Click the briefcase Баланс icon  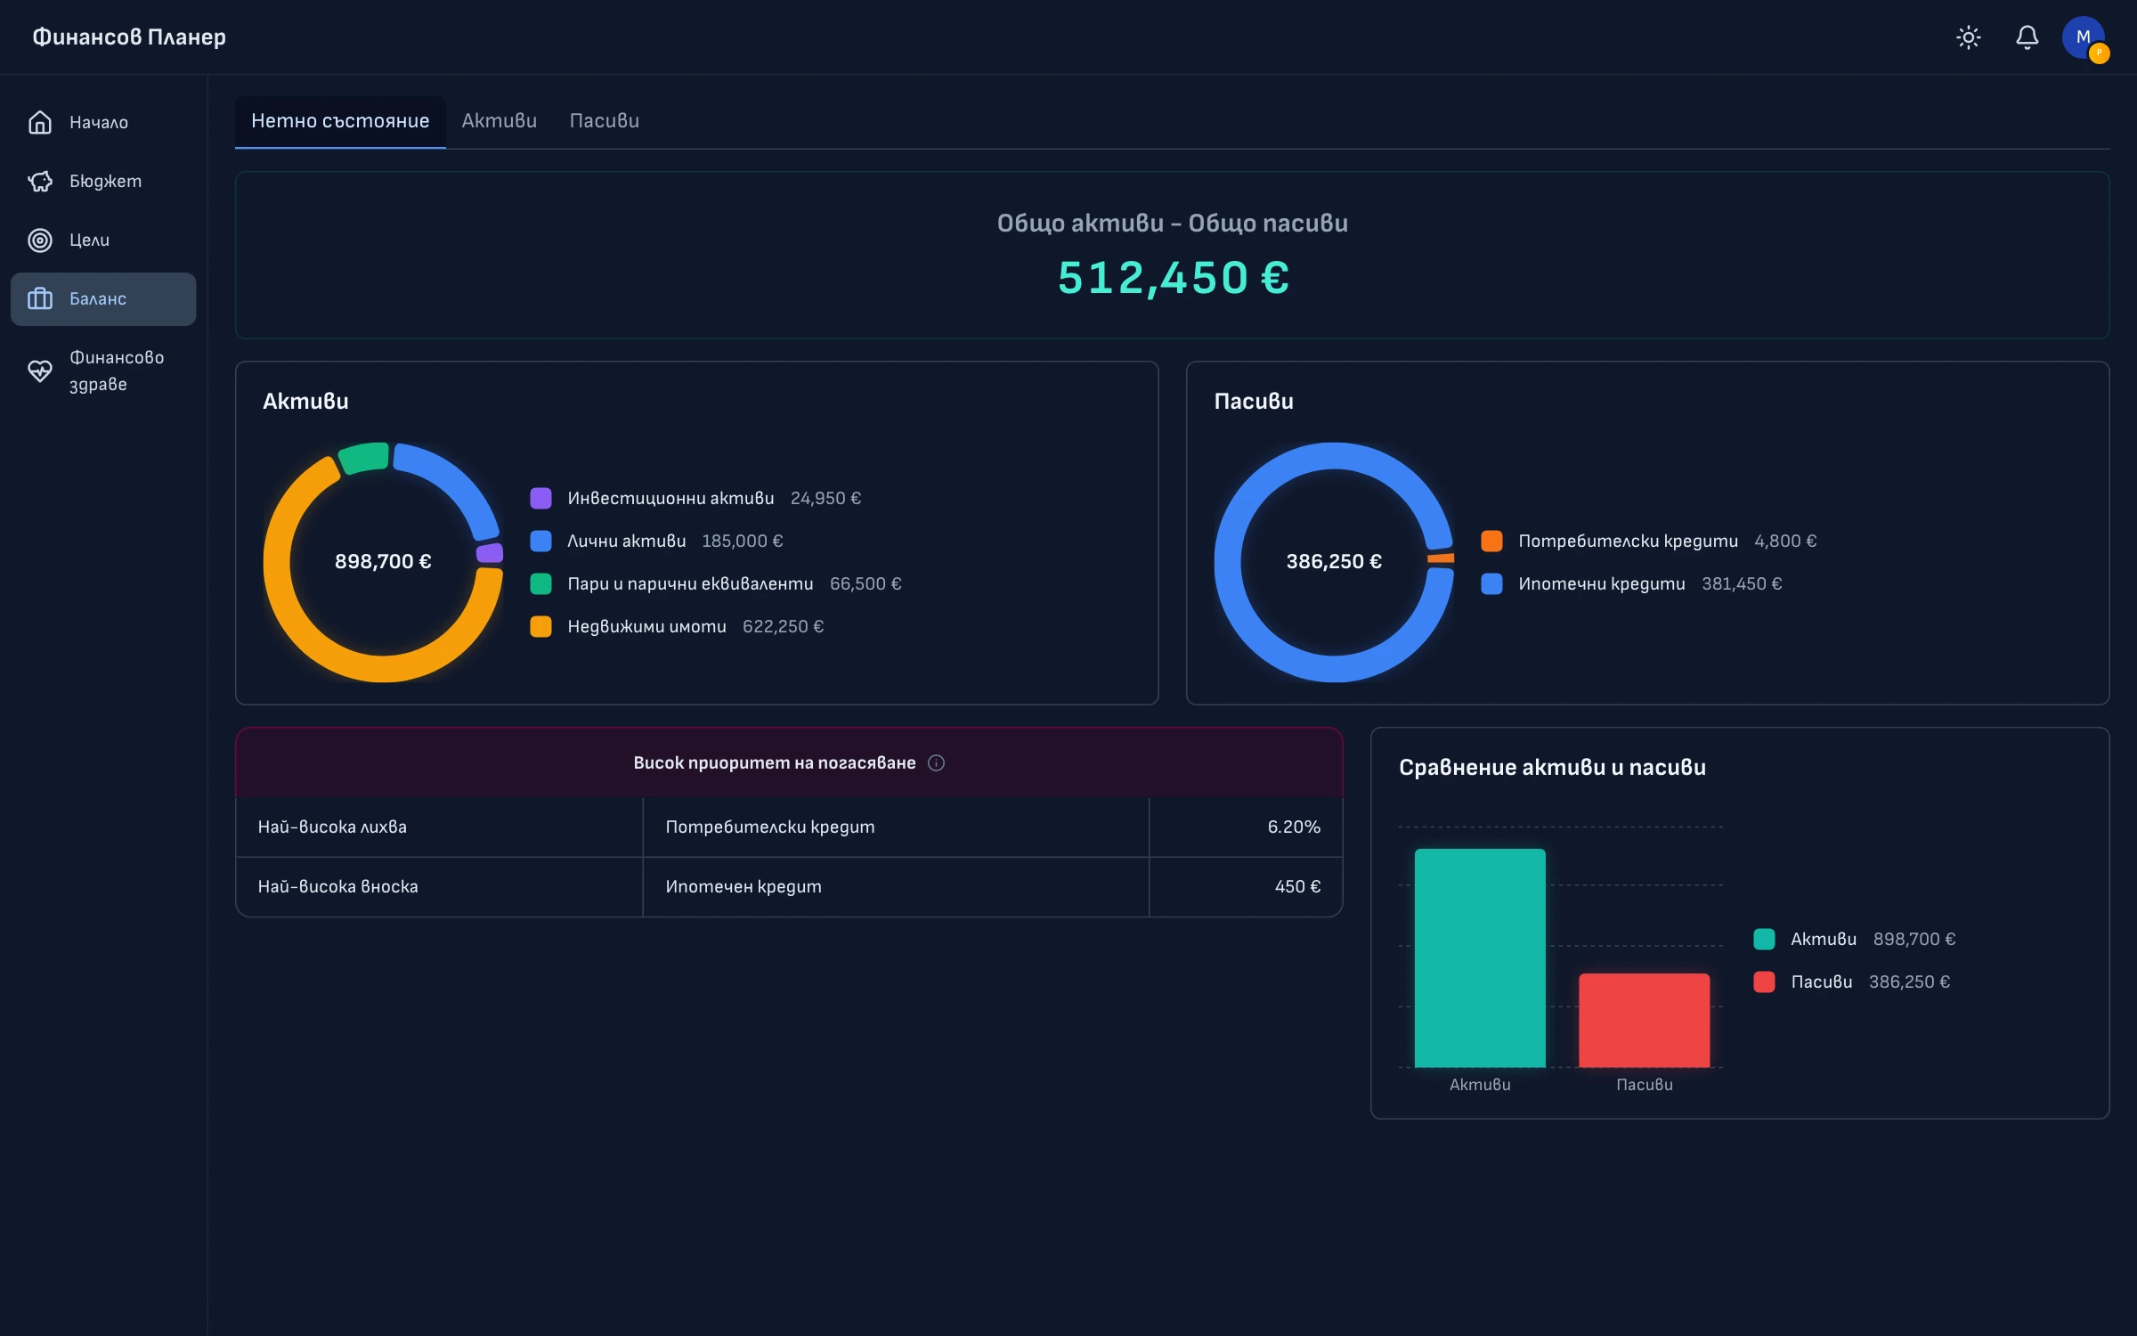point(40,298)
